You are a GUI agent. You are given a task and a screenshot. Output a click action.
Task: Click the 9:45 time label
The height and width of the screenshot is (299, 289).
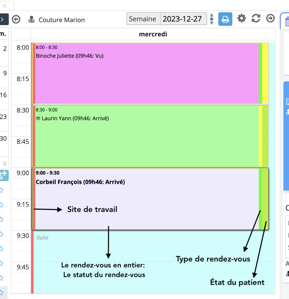[23, 267]
